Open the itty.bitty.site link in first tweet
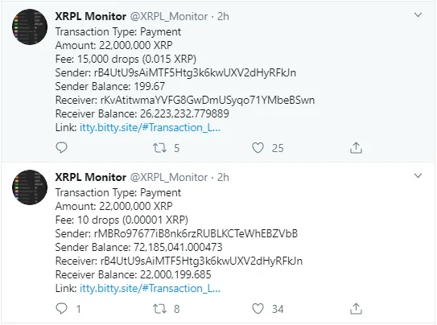 [150, 128]
